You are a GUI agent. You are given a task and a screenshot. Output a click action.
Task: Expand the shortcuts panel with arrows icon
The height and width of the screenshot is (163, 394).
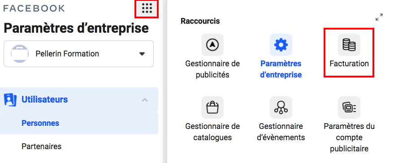tap(379, 17)
